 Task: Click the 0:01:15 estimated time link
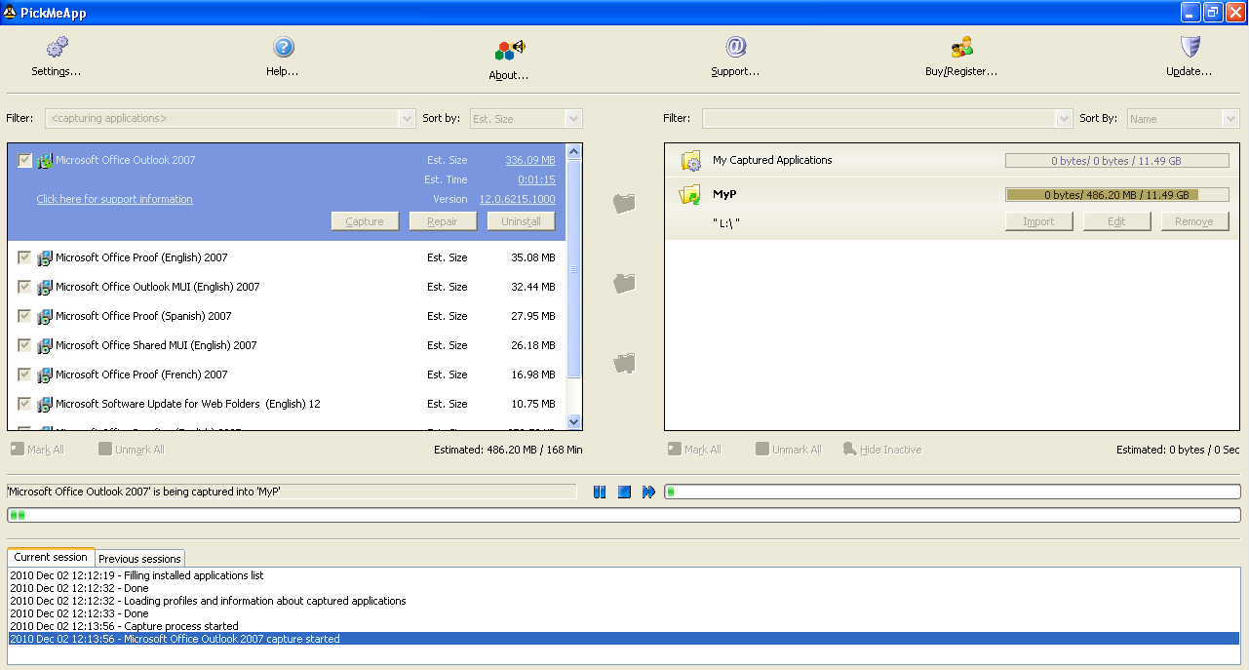(536, 179)
